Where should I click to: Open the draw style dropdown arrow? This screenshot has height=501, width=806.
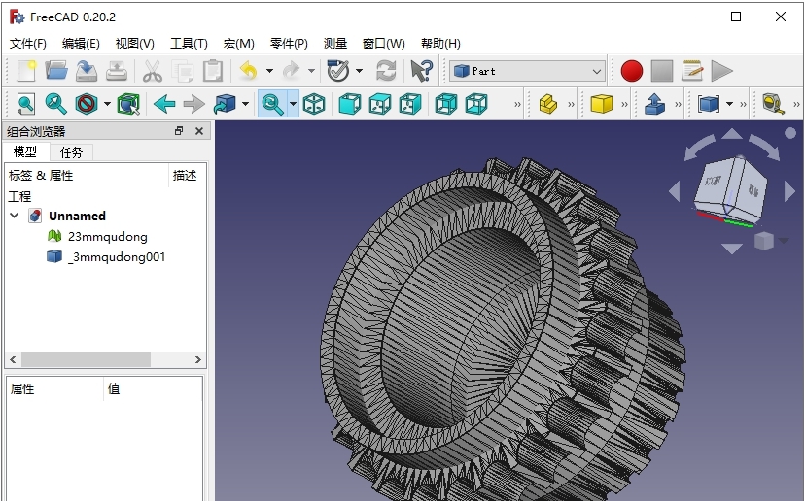pyautogui.click(x=107, y=104)
